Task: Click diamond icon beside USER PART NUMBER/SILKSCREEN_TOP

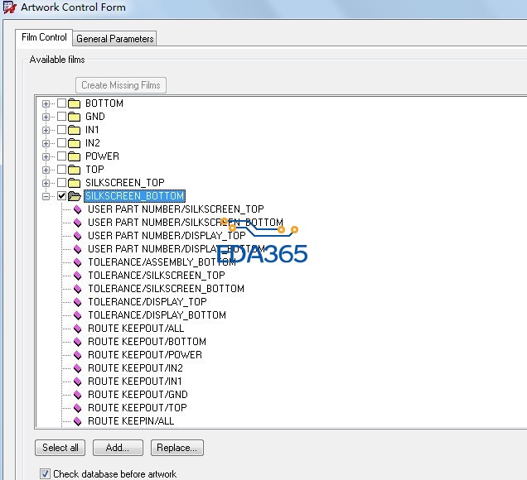Action: coord(79,209)
